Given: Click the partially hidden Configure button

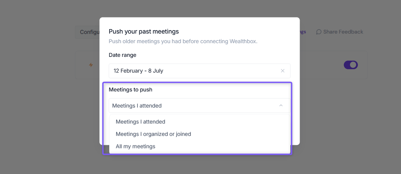Looking at the screenshot, I should (87, 32).
